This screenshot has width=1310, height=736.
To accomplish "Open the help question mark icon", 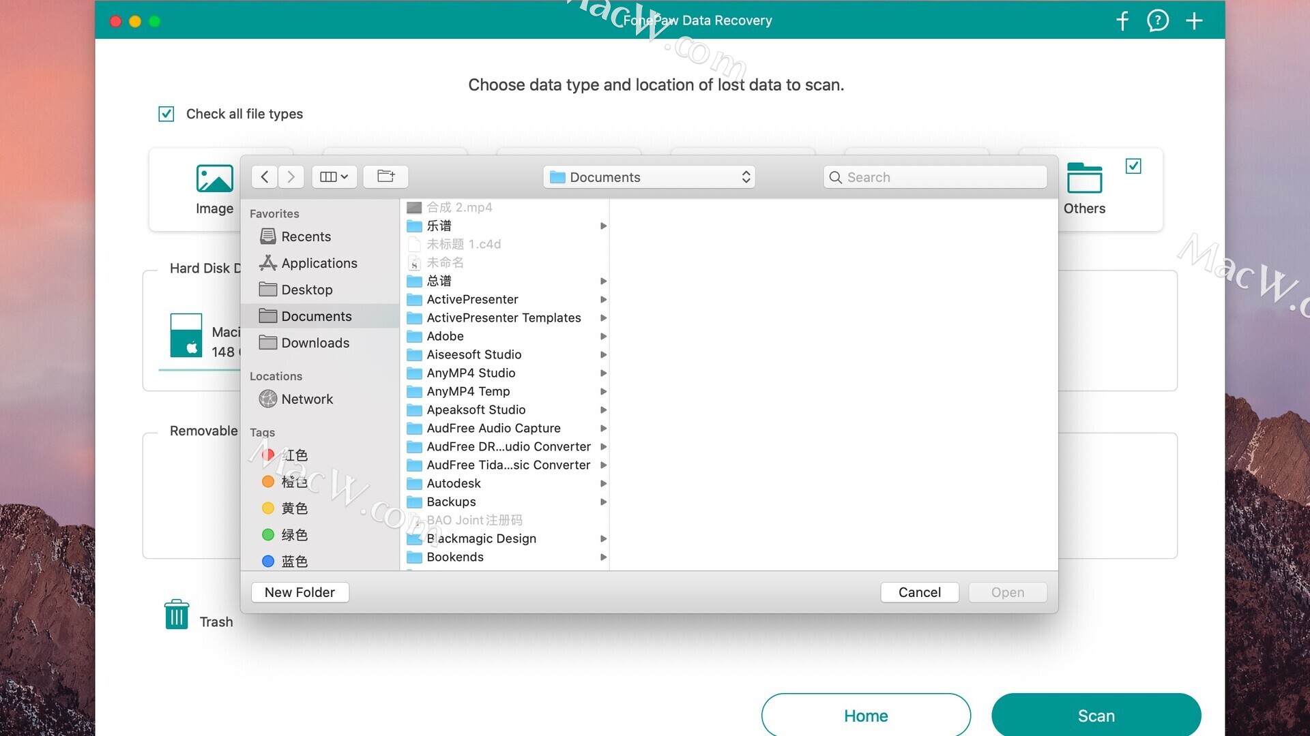I will (x=1158, y=20).
